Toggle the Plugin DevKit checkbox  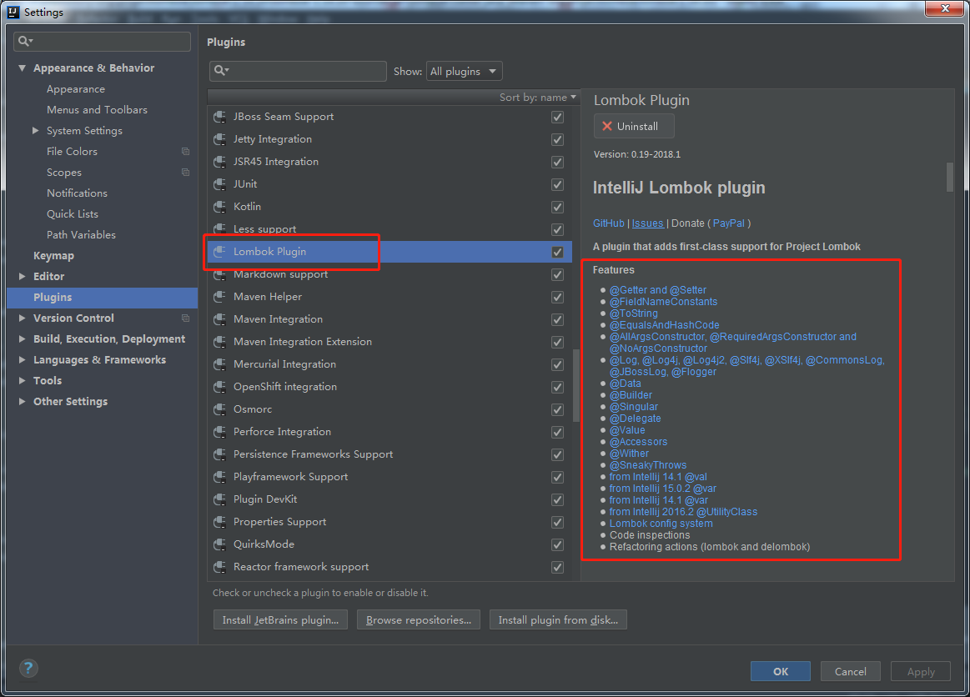(x=557, y=499)
